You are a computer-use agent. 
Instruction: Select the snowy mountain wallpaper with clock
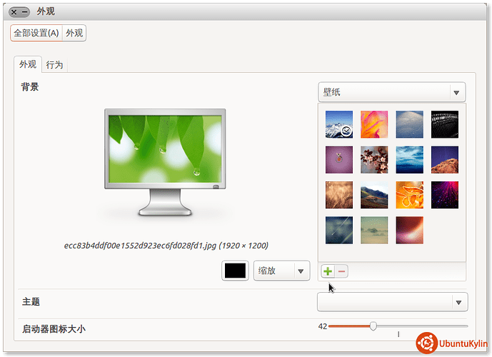tap(339, 124)
